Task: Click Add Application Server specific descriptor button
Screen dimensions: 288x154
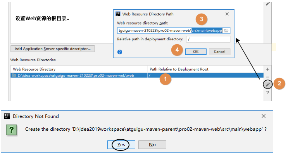Action: (x=53, y=49)
